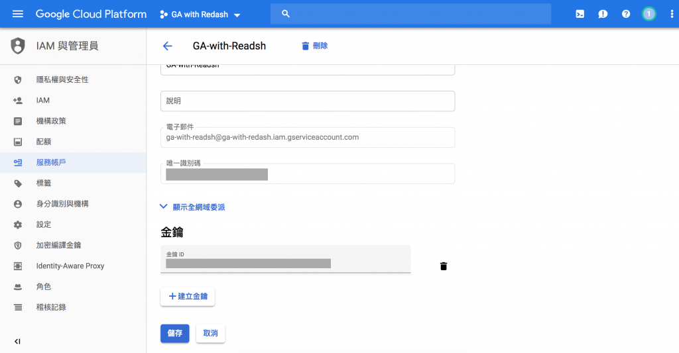Image resolution: width=679 pixels, height=353 pixels.
Task: Open 隱私權與安全性 in the sidebar
Action: pos(73,79)
